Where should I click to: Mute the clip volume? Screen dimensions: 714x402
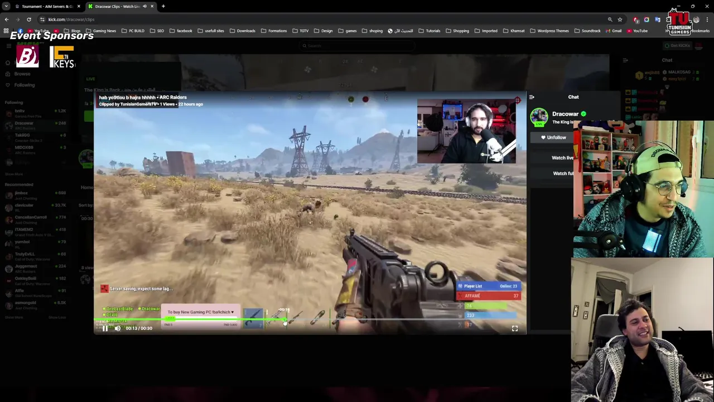(x=117, y=328)
